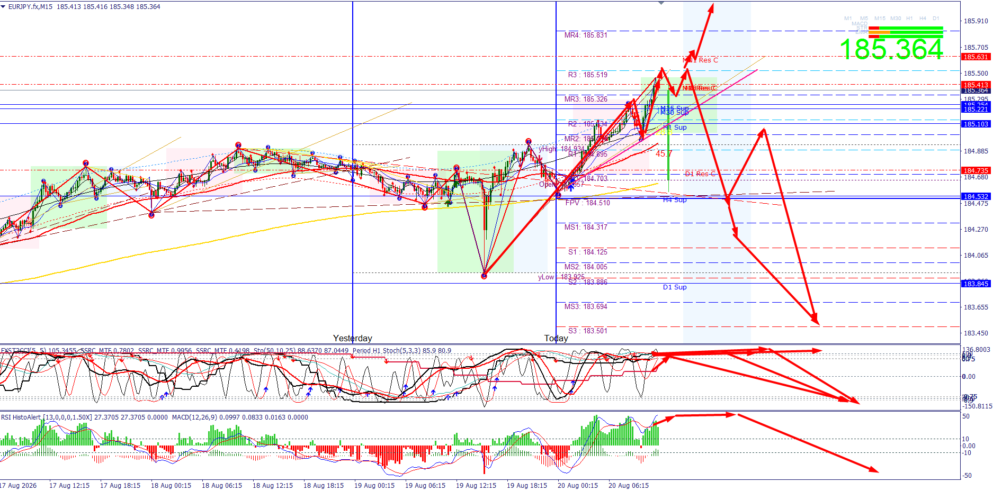Click the large green 185.364 price display
Image resolution: width=993 pixels, height=491 pixels.
[891, 49]
